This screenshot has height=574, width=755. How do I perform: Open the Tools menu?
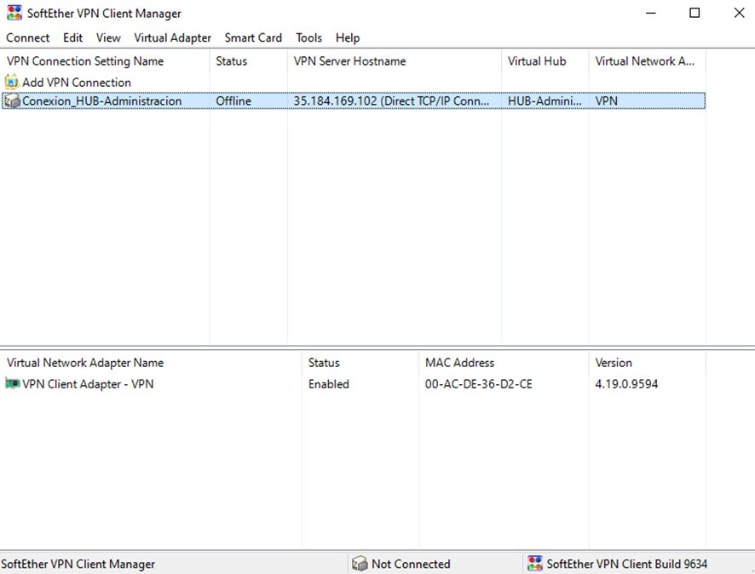pyautogui.click(x=308, y=37)
